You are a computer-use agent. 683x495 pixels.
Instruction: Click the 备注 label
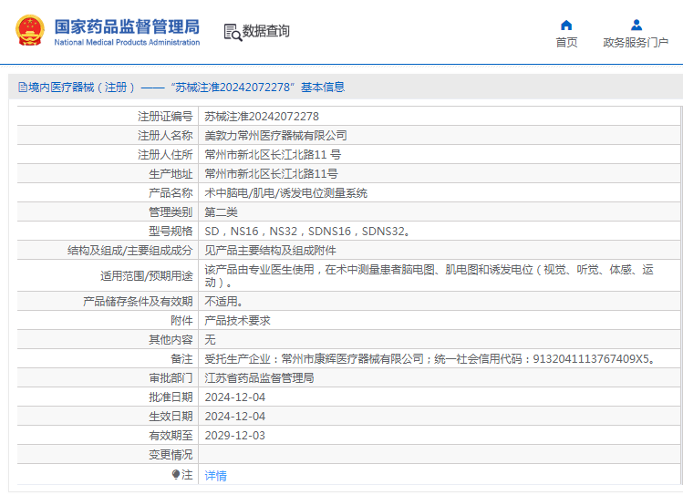click(x=181, y=359)
